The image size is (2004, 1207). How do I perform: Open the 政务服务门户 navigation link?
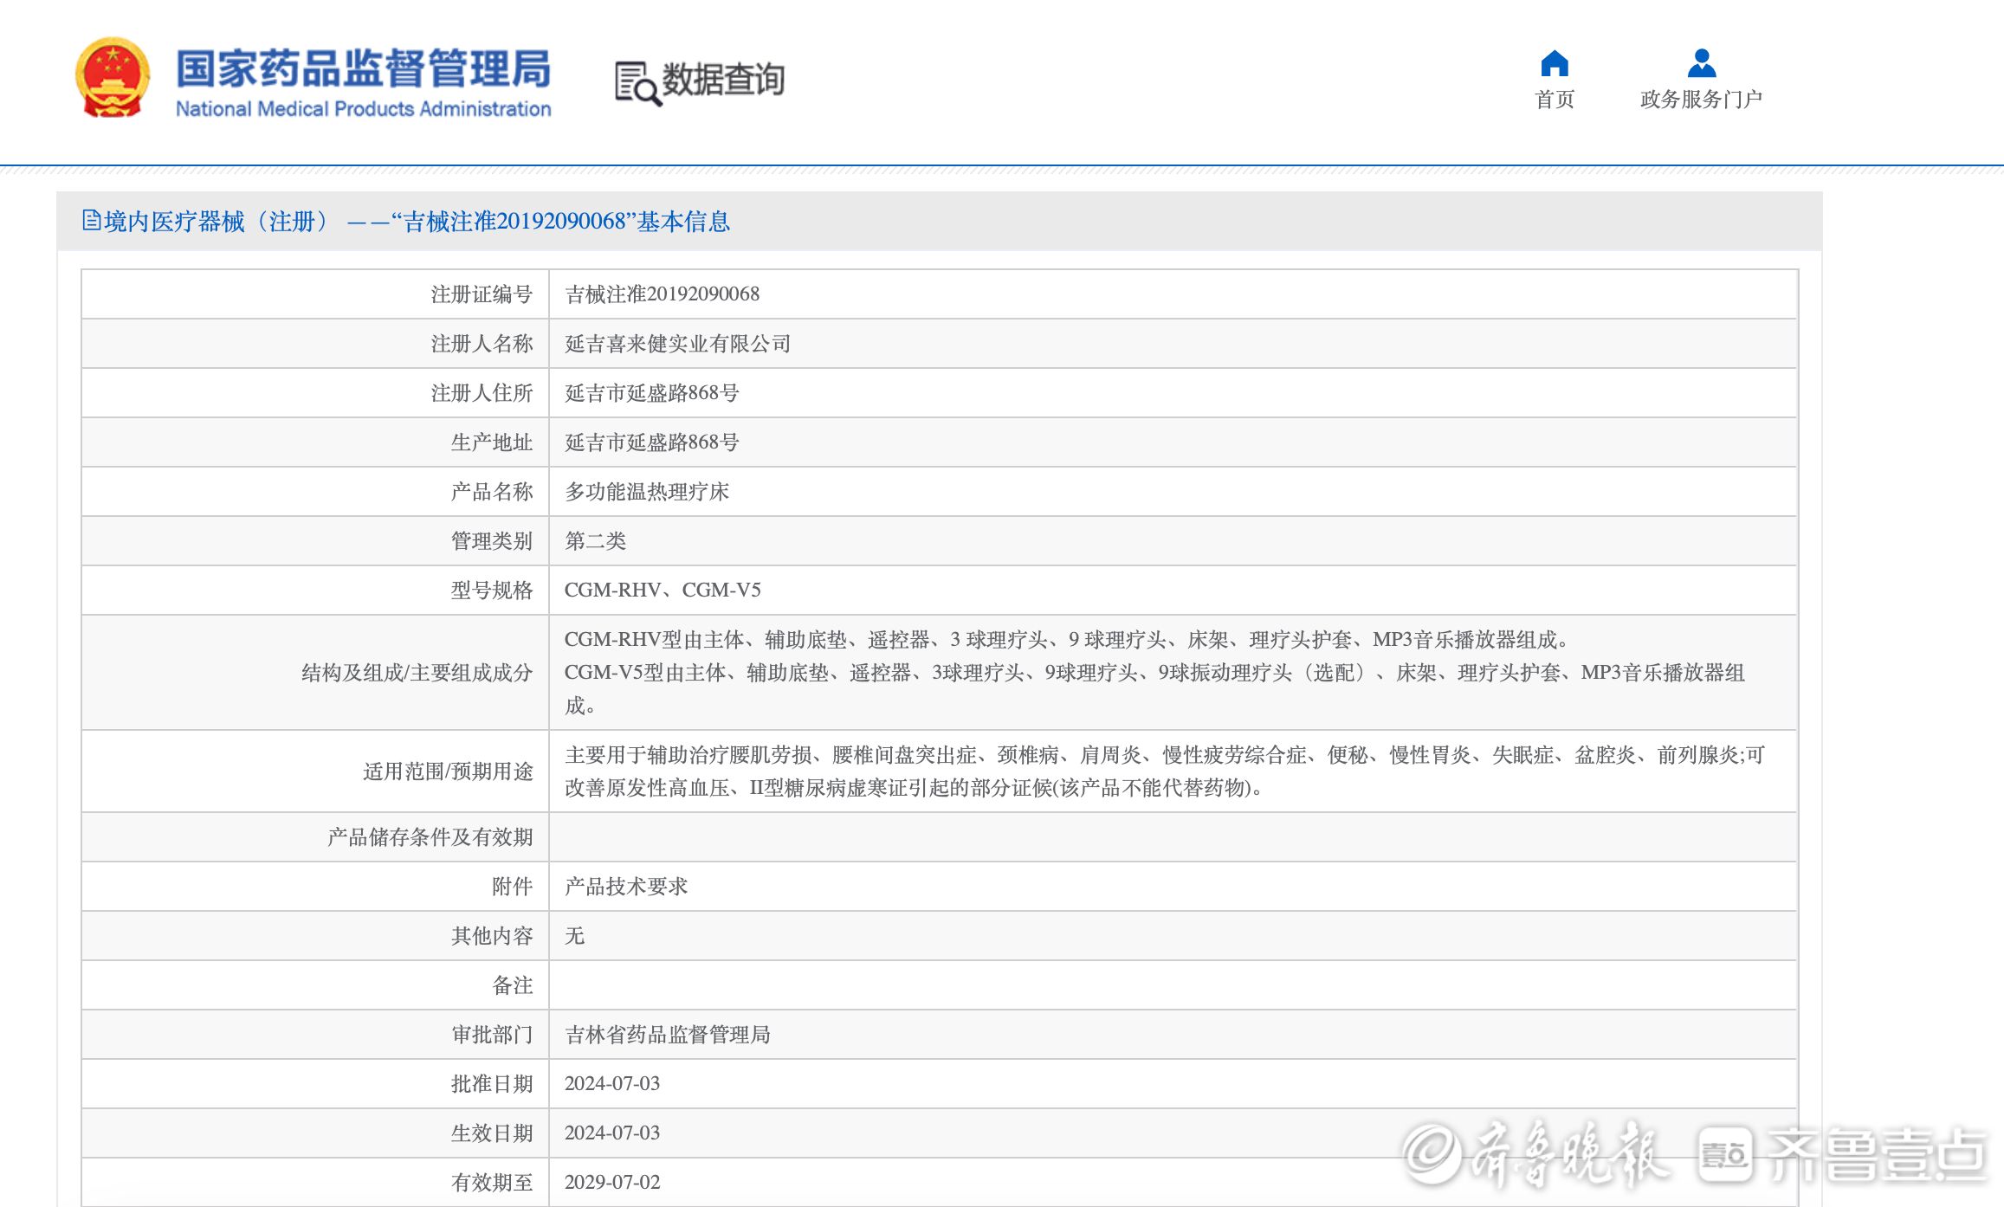pos(1701,100)
